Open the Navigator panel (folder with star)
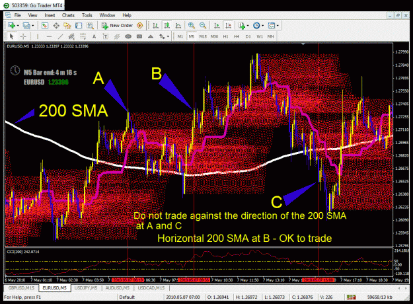Screen dimensions: 413x304 coord(67,25)
